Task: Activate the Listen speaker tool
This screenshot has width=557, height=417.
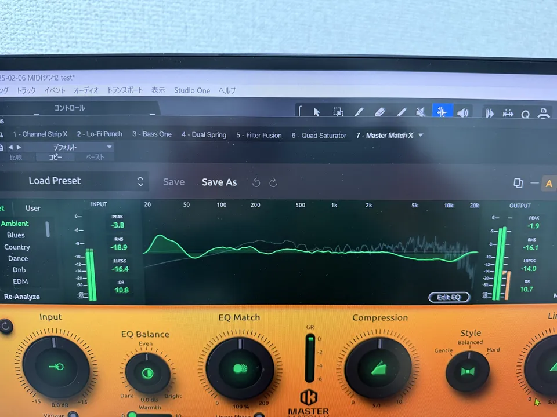Action: (462, 113)
